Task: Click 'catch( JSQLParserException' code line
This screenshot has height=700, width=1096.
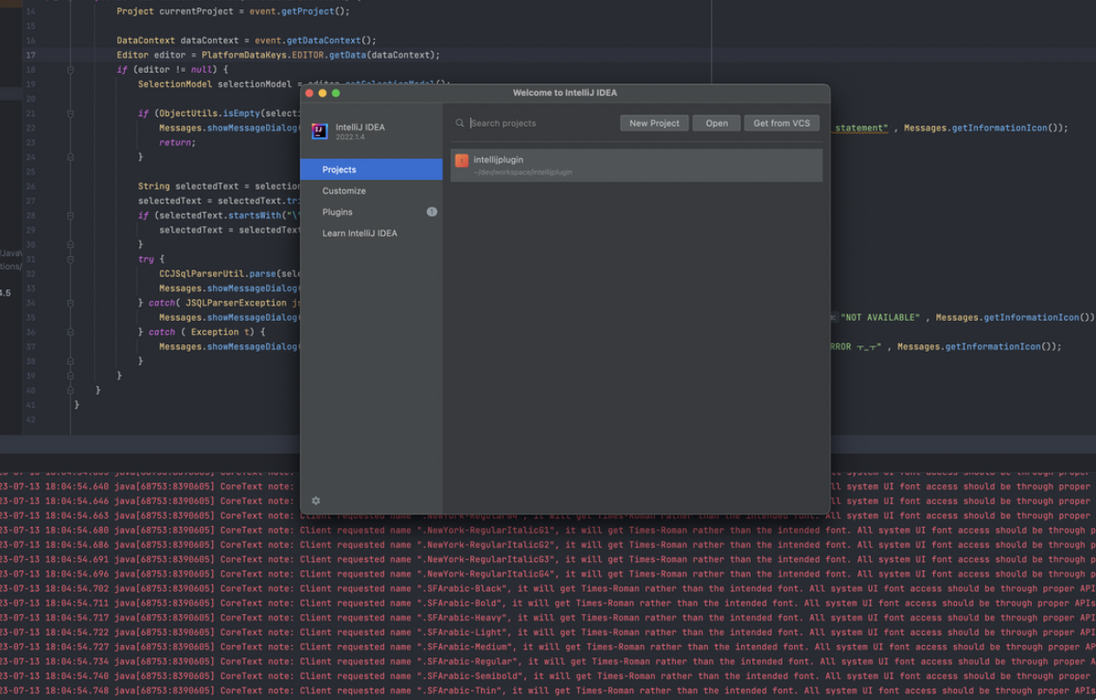Action: click(219, 304)
